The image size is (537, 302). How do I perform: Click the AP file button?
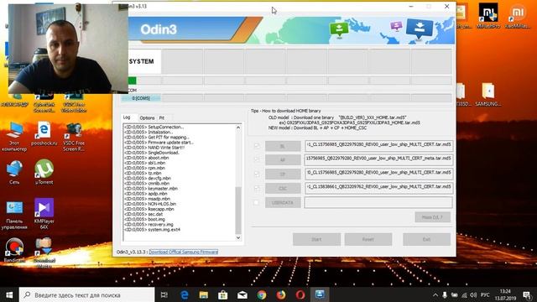(x=283, y=160)
